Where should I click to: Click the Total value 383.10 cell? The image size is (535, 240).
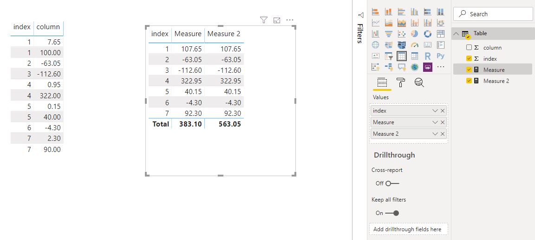point(190,124)
